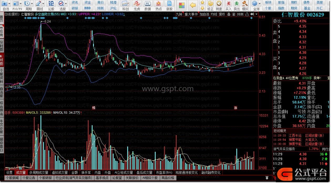This screenshot has height=183, width=331.
Task: Open the dropdown arrow beside 全球 globe
Action: pyautogui.click(x=260, y=3)
